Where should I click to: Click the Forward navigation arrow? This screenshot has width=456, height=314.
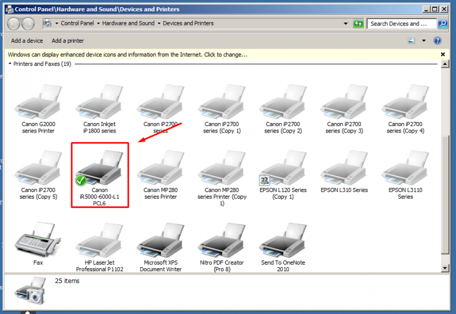pyautogui.click(x=28, y=24)
